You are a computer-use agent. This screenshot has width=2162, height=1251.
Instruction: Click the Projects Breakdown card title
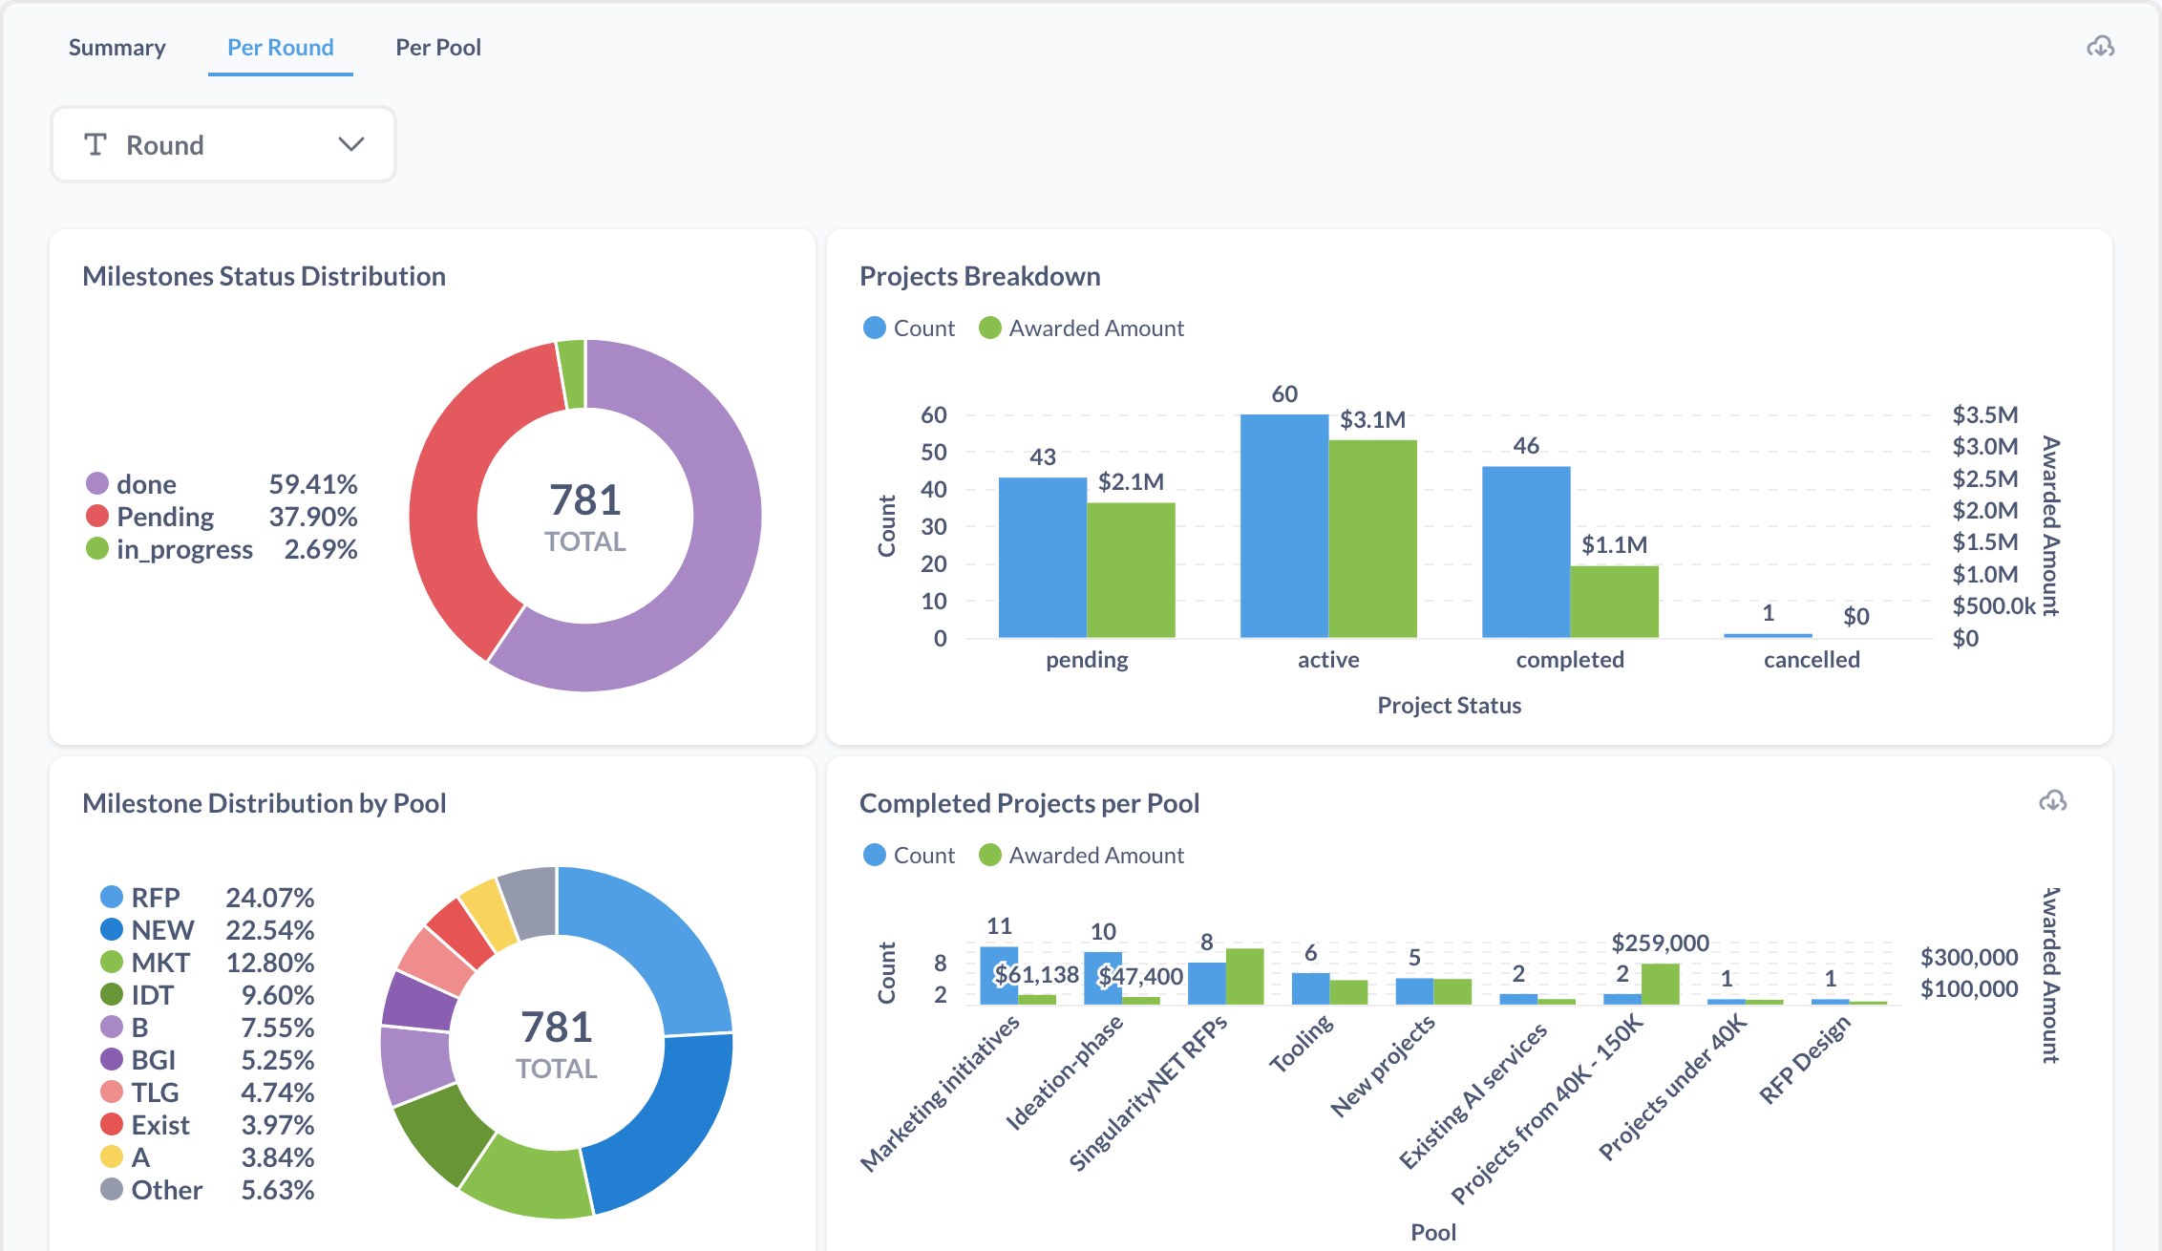coord(980,276)
